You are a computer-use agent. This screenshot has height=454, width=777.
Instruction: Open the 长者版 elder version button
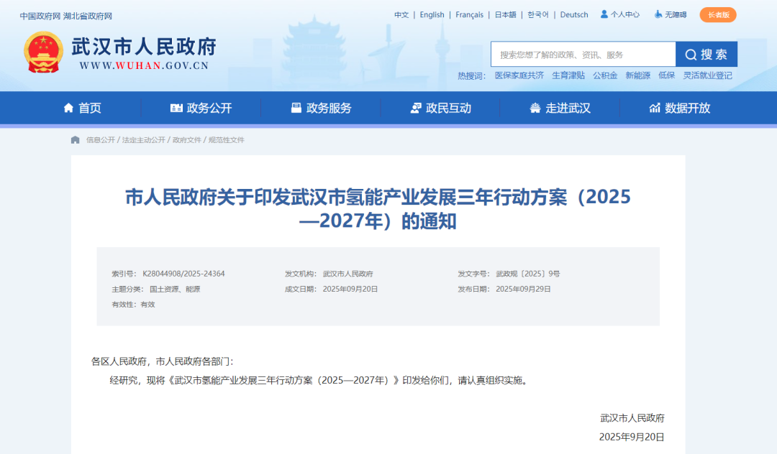(x=717, y=14)
